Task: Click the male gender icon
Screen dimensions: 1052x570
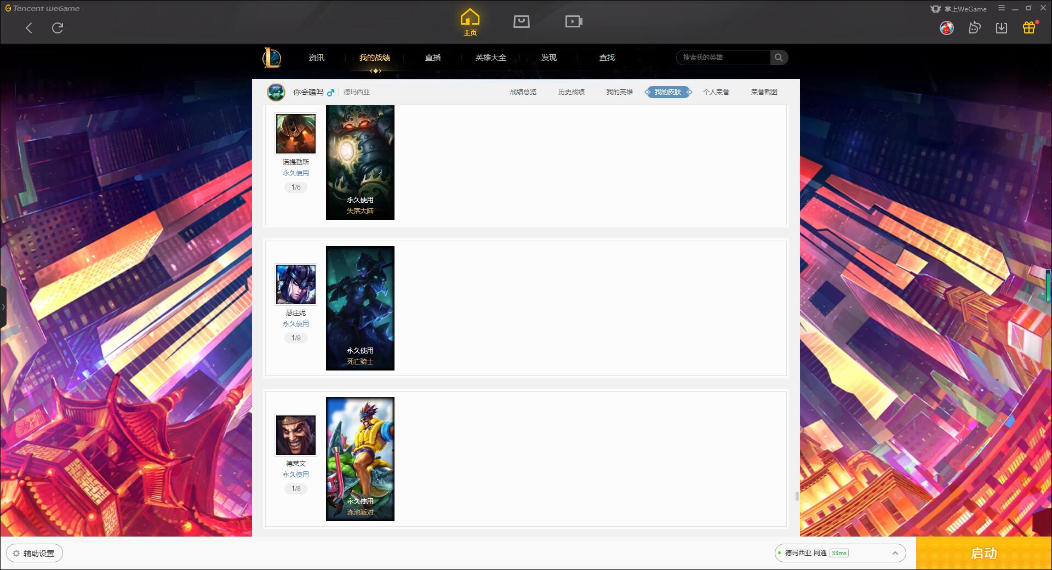Action: (x=330, y=93)
